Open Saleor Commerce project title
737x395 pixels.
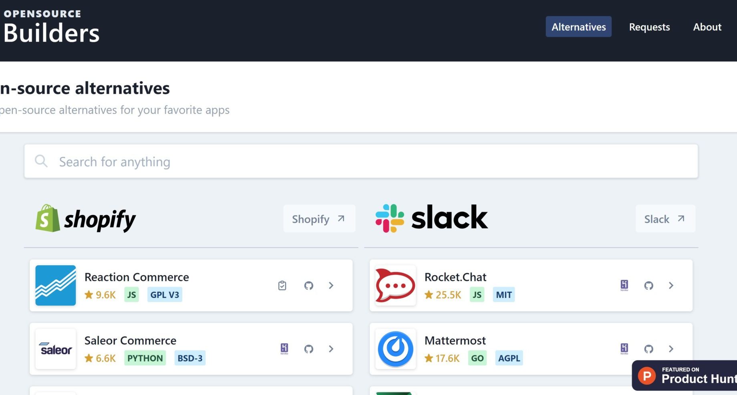(130, 341)
